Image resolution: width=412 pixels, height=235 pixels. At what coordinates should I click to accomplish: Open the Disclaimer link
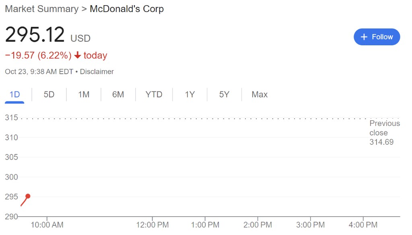click(97, 72)
